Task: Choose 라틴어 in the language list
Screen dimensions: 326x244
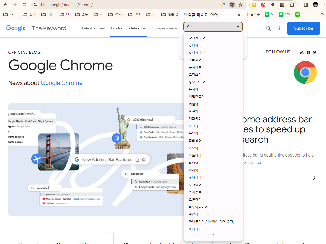Action: [213, 163]
